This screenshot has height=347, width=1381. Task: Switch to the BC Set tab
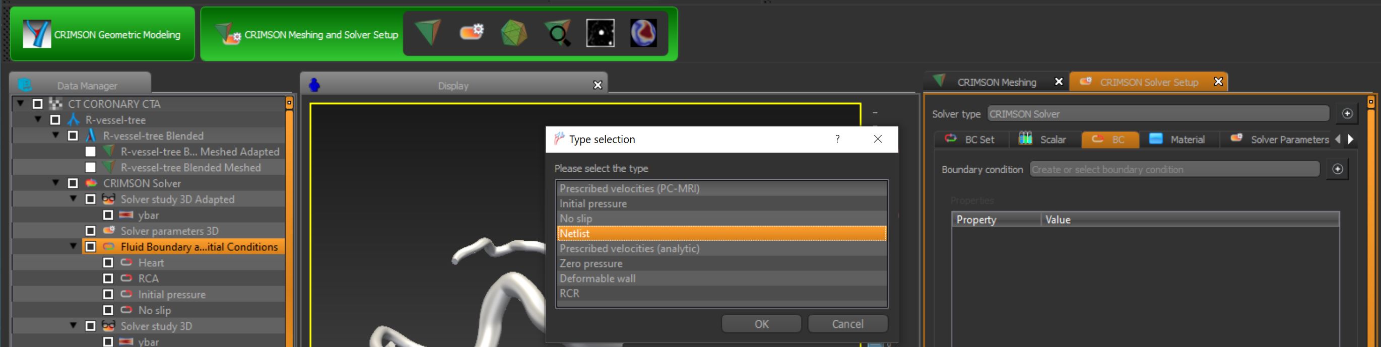[x=971, y=139]
